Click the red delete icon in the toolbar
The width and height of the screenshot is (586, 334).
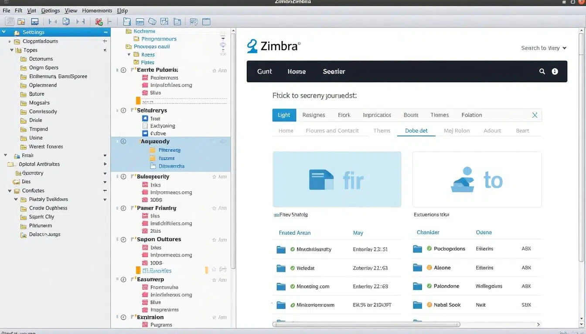coord(99,21)
